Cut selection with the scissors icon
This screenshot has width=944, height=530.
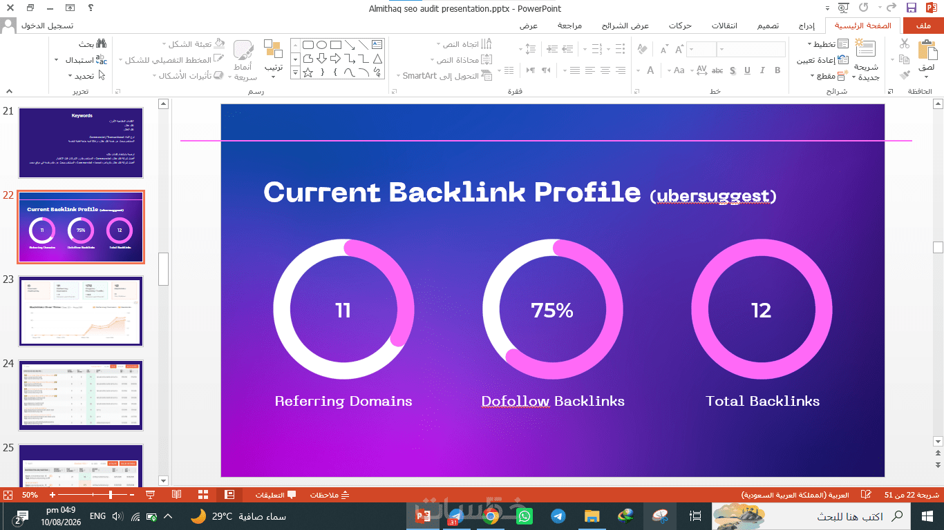point(905,43)
